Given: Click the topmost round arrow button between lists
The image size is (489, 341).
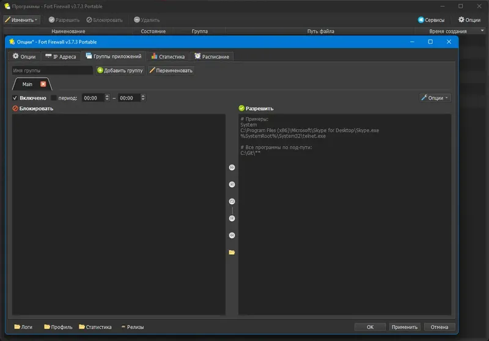Looking at the screenshot, I should 232,167.
